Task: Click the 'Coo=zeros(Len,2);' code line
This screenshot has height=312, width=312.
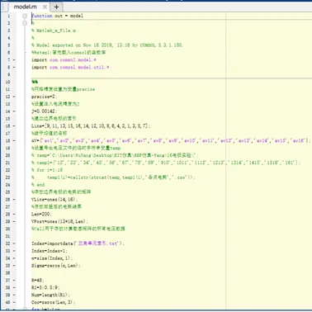Action: (x=54, y=302)
